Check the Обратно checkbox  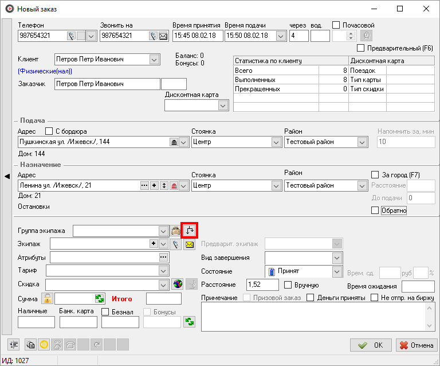pos(375,210)
